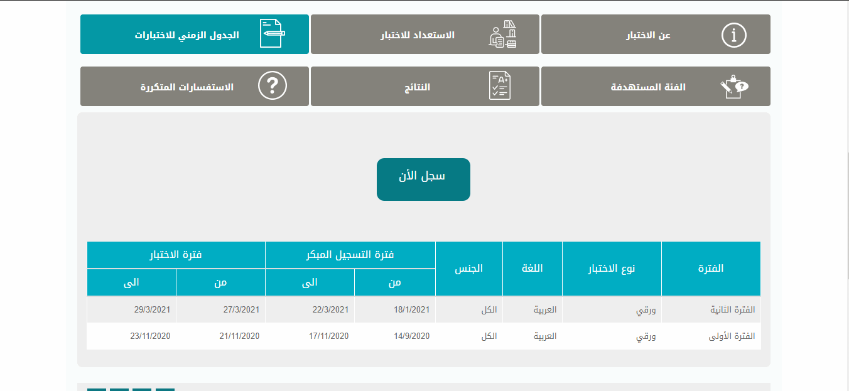This screenshot has width=849, height=391.
Task: Click the question mark icon in الاستفسارات المتكررة
Action: (273, 86)
